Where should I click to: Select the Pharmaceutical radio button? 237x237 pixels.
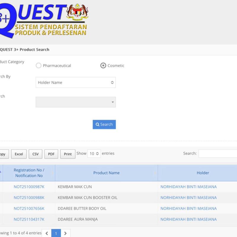(39, 65)
